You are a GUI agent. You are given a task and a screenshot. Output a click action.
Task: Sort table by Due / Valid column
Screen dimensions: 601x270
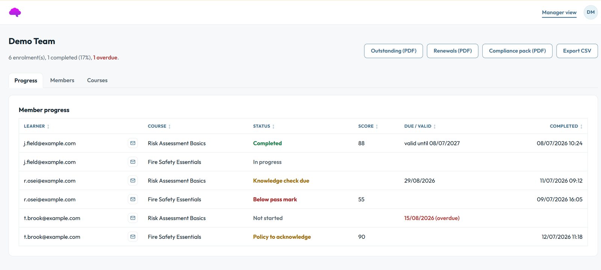[x=420, y=126]
